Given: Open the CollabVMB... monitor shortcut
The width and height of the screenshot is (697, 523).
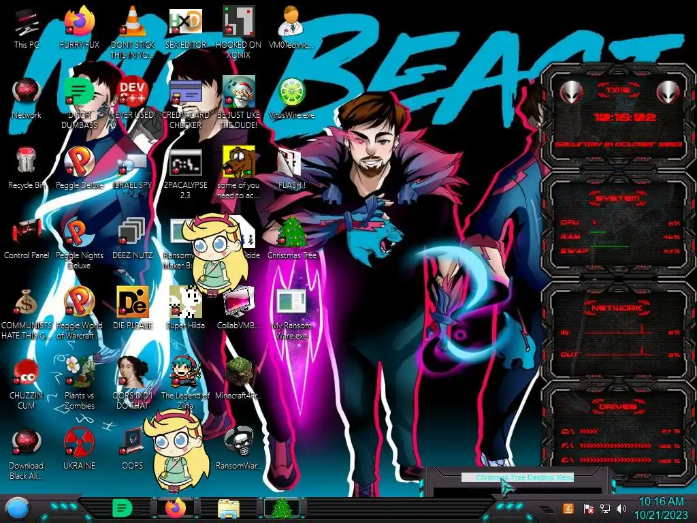Looking at the screenshot, I should click(x=238, y=308).
